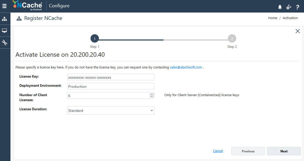Click the Client-Server license keys note
Viewport: 304px width, 161px height.
coord(202,95)
